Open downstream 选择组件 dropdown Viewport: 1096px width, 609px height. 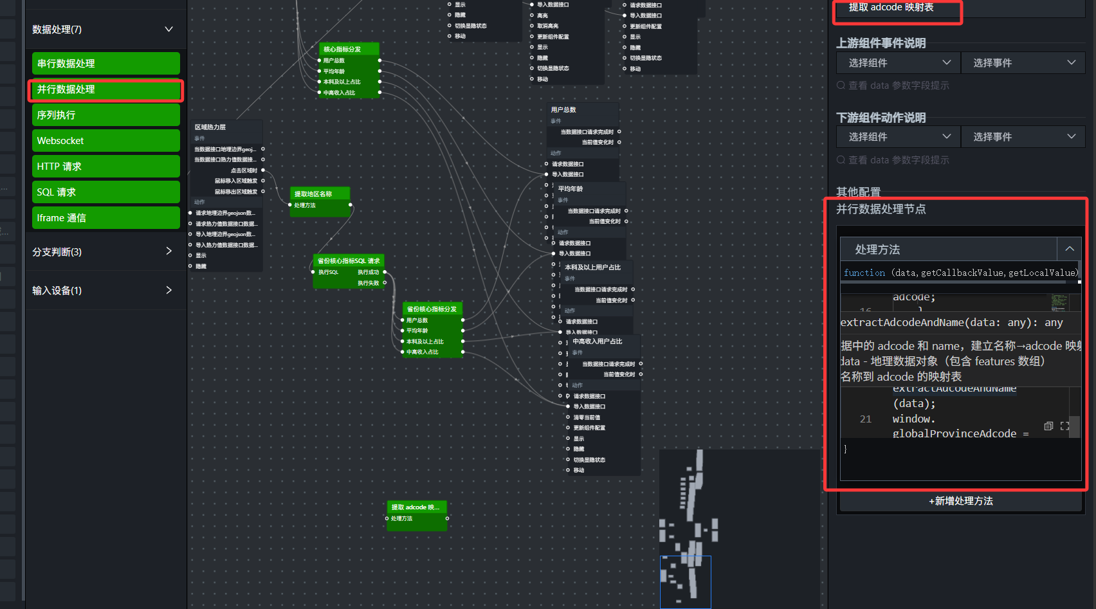[898, 136]
